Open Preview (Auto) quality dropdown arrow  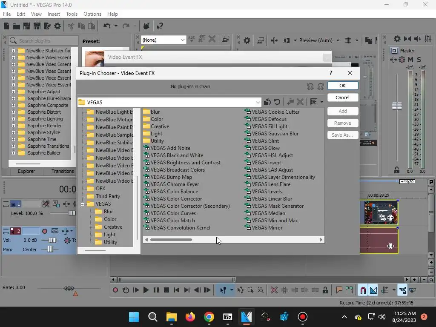click(338, 40)
